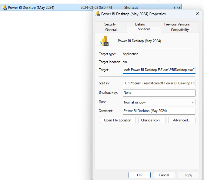Click into the Start in field

click(159, 83)
